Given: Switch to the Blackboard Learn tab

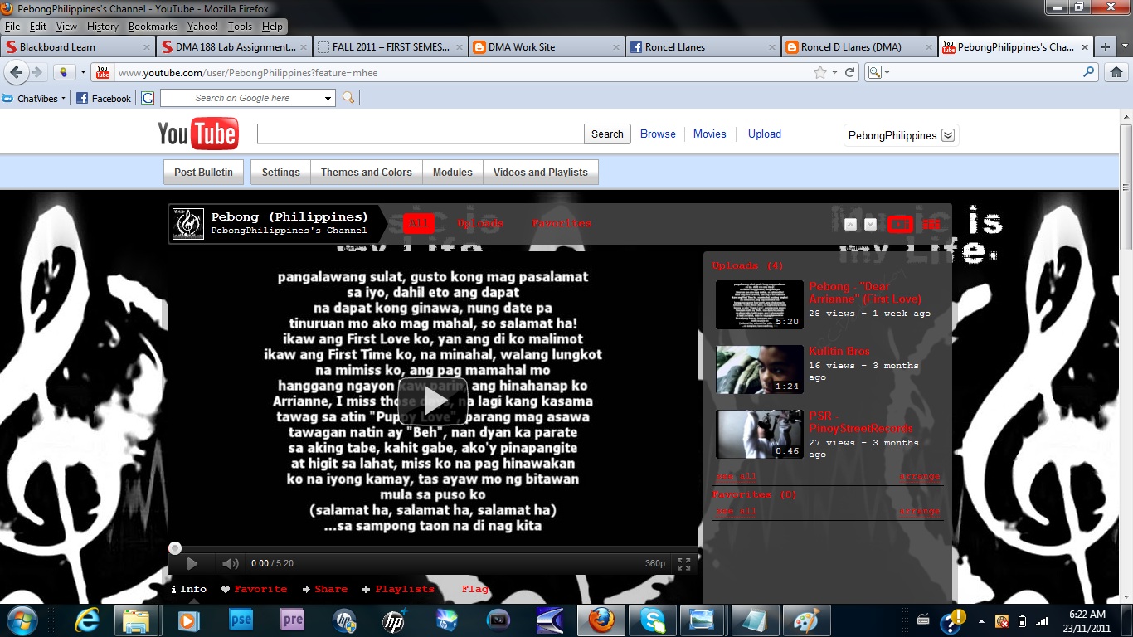Looking at the screenshot, I should point(78,47).
